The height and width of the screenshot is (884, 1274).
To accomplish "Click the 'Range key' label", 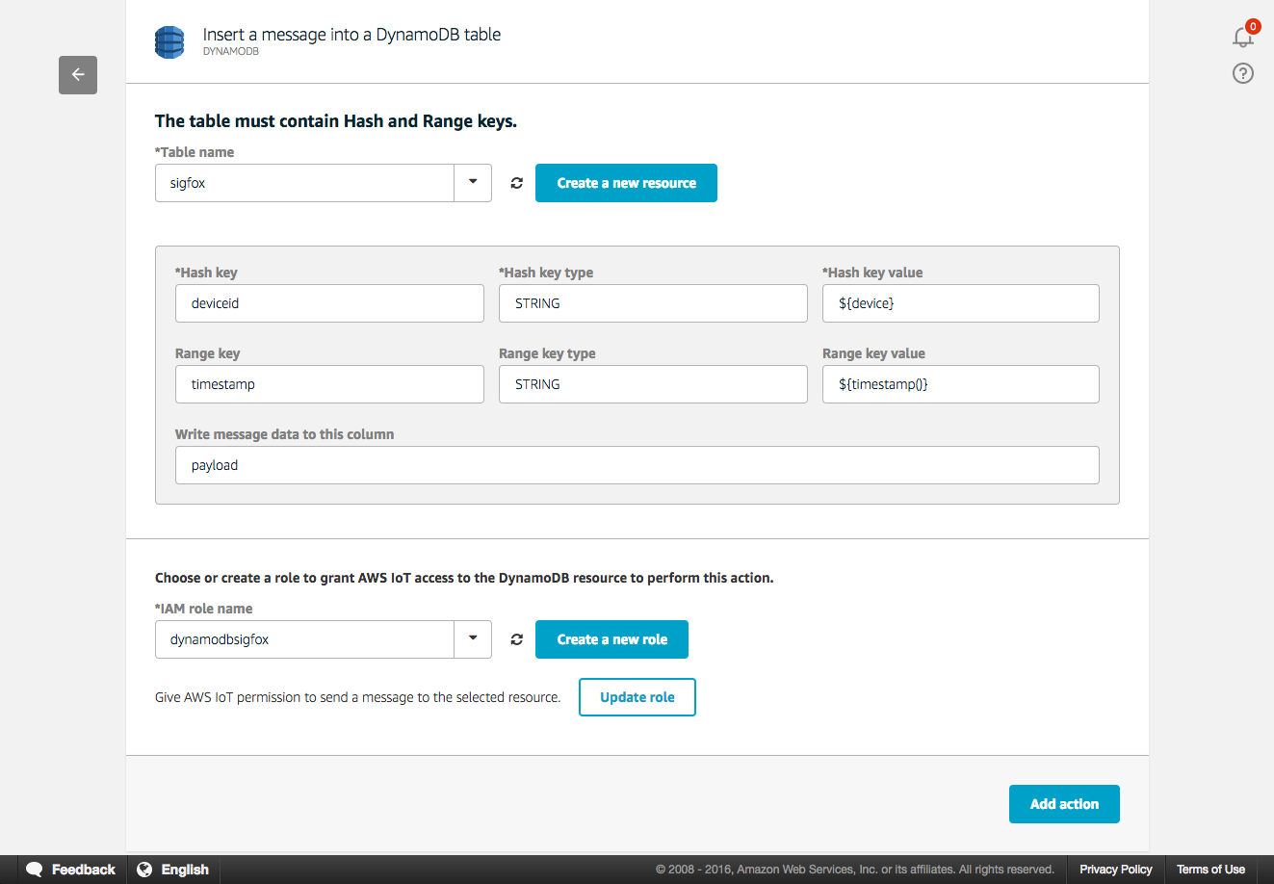I will point(208,353).
